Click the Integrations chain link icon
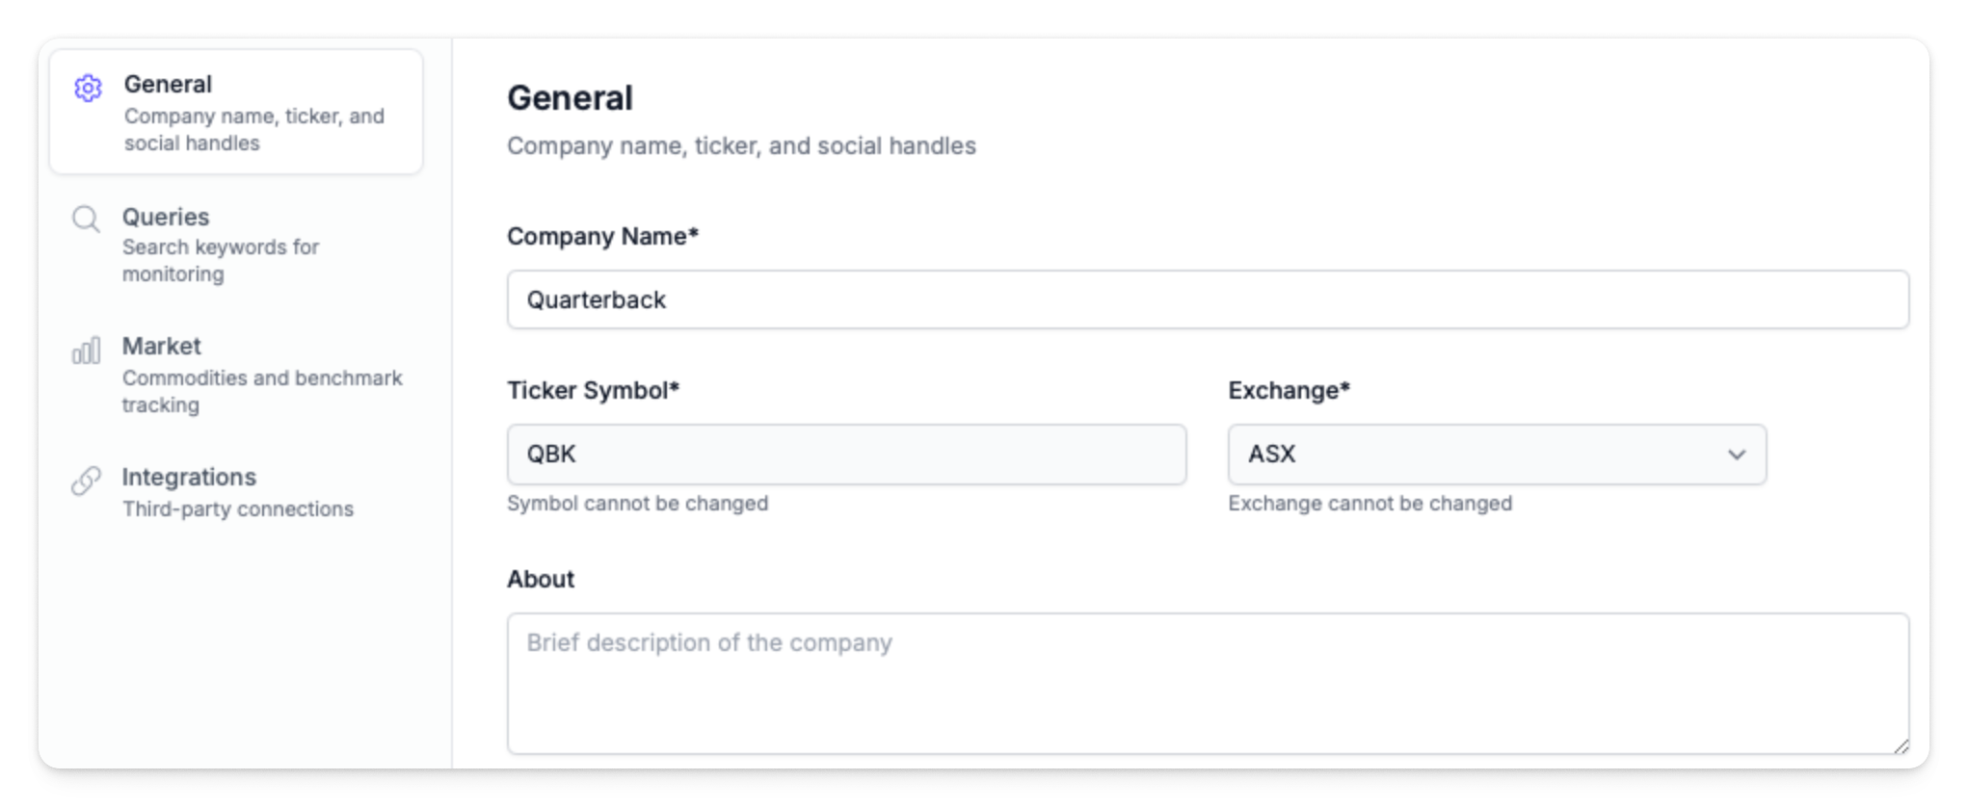 tap(88, 479)
